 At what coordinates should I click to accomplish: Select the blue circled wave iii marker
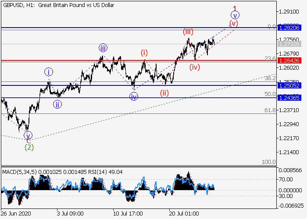pyautogui.click(x=103, y=48)
